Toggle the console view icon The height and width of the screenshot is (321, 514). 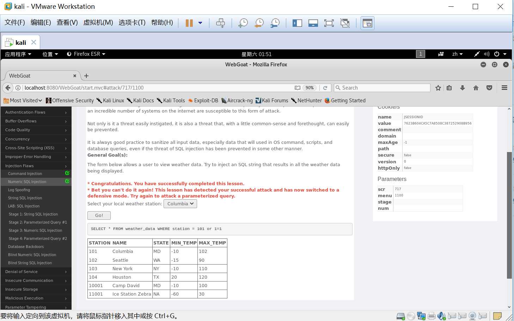click(x=367, y=23)
